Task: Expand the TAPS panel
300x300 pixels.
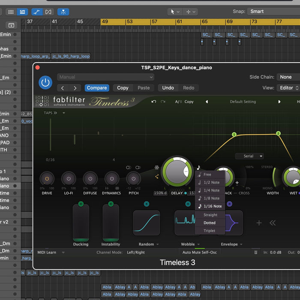Action: (x=50, y=113)
